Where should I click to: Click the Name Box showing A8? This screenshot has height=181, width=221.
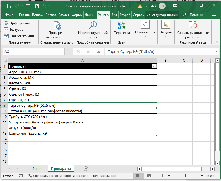pyautogui.click(x=31, y=51)
